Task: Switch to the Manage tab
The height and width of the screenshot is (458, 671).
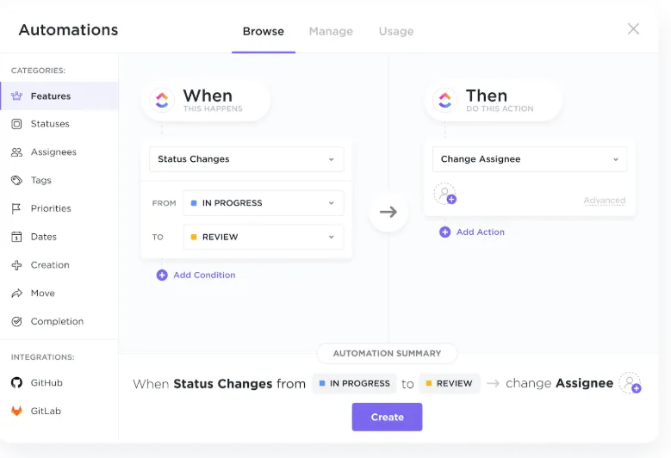Action: coord(331,31)
